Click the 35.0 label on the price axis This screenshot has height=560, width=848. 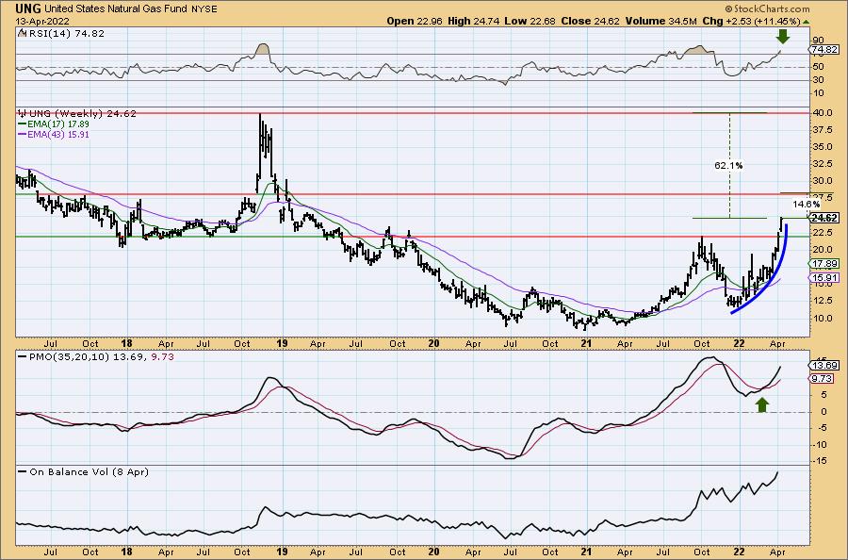pos(822,147)
